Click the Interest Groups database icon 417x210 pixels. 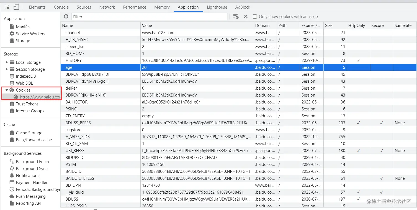click(x=12, y=111)
